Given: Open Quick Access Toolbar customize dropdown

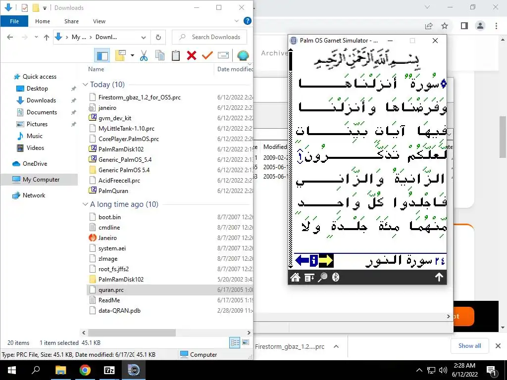Looking at the screenshot, I should (45, 8).
